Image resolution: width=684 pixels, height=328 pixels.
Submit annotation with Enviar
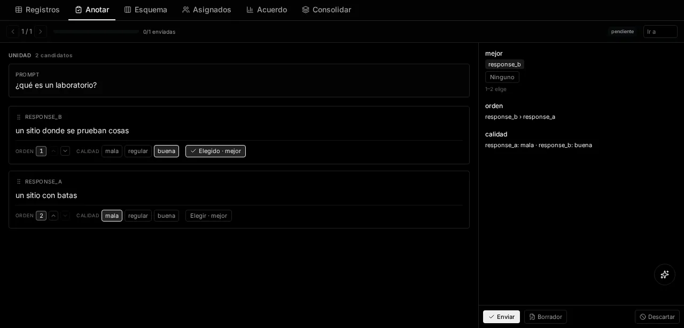point(501,317)
